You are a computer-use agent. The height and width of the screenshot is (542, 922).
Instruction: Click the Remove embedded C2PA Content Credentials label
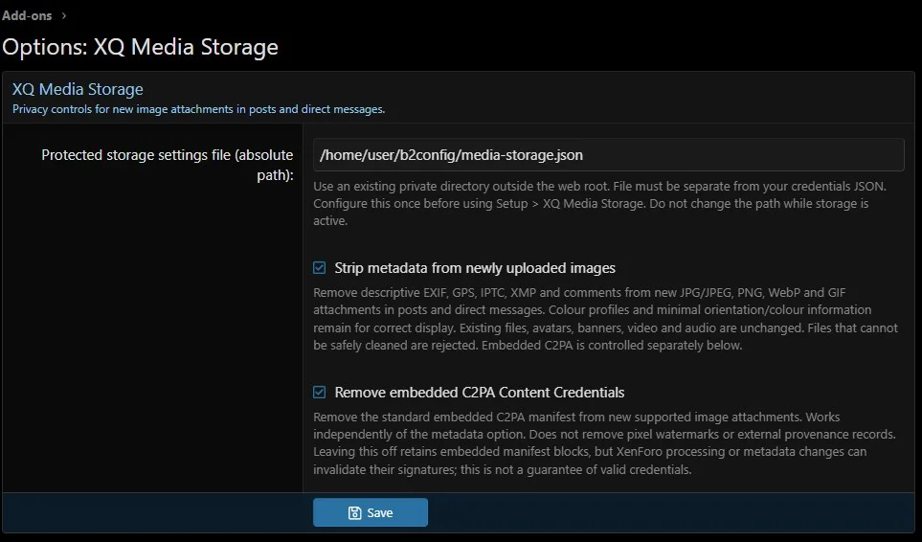pyautogui.click(x=480, y=392)
